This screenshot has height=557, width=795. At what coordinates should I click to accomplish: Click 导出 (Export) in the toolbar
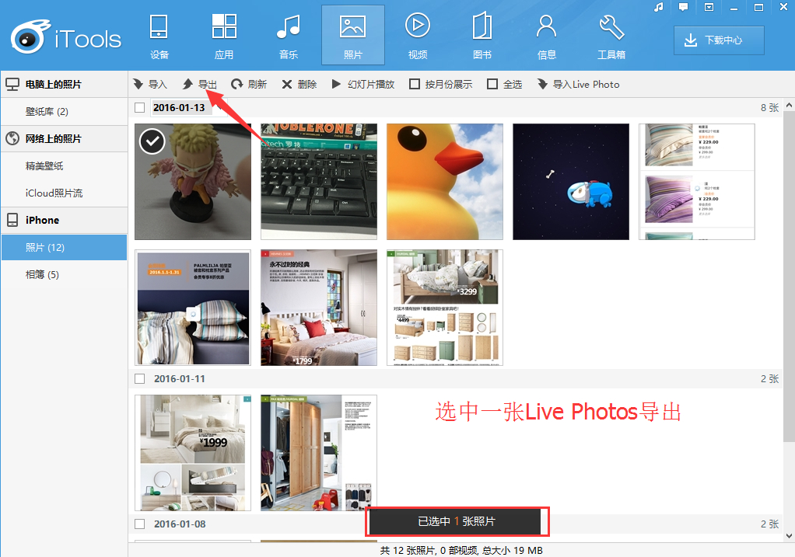click(x=200, y=84)
